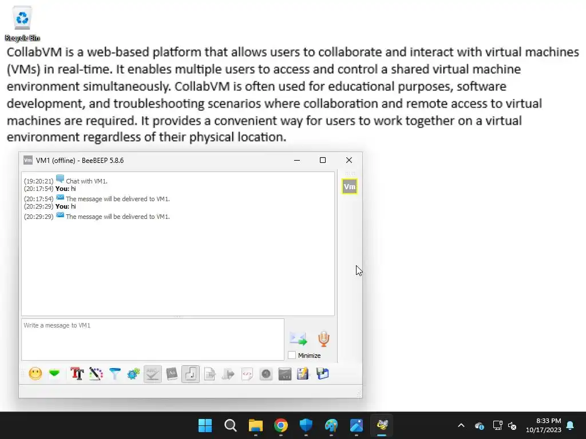Open network status tray icon
Viewport: 586px width, 439px height.
click(x=497, y=425)
